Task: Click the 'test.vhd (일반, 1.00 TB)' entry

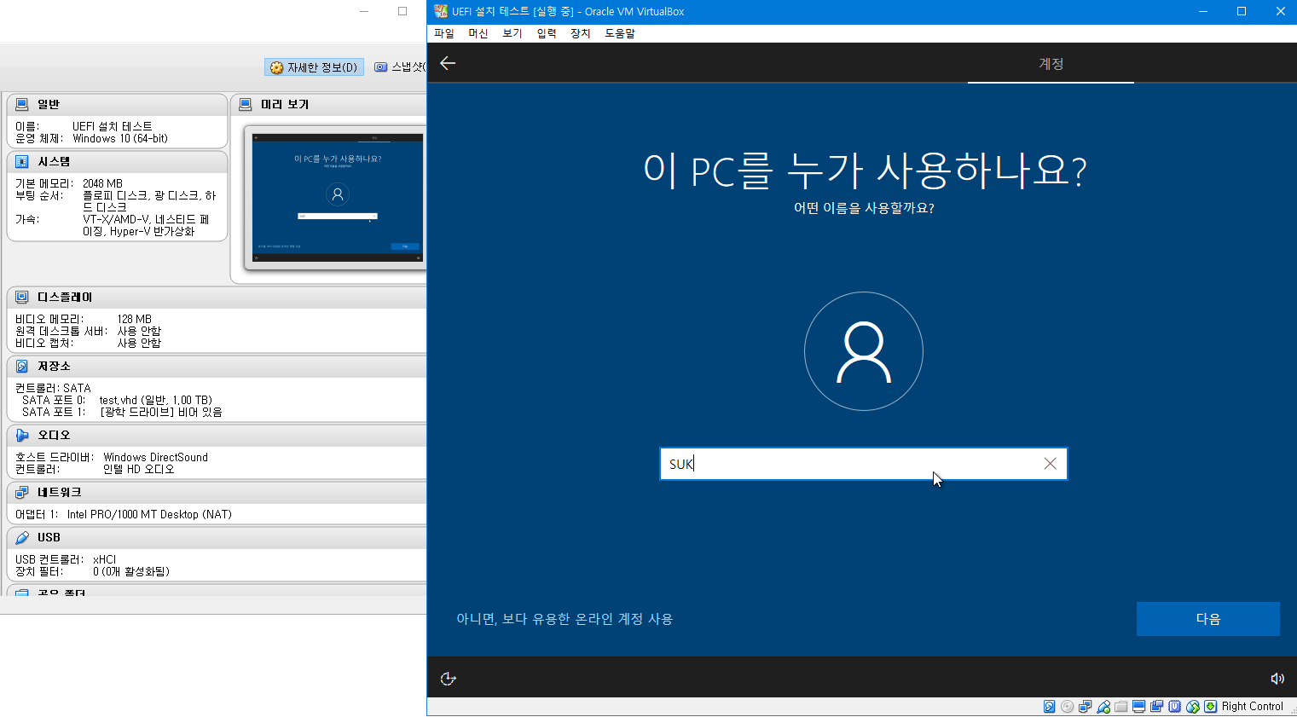Action: 155,400
